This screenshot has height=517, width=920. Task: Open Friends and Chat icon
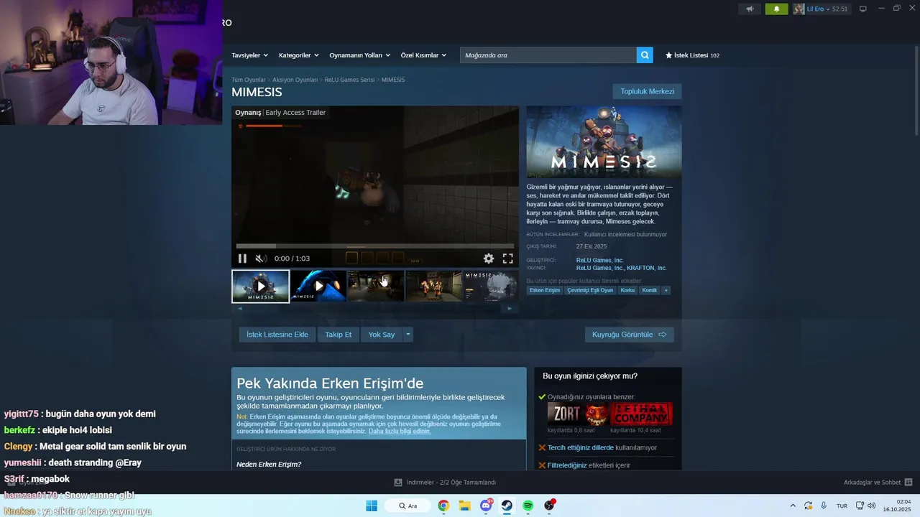pyautogui.click(x=908, y=482)
